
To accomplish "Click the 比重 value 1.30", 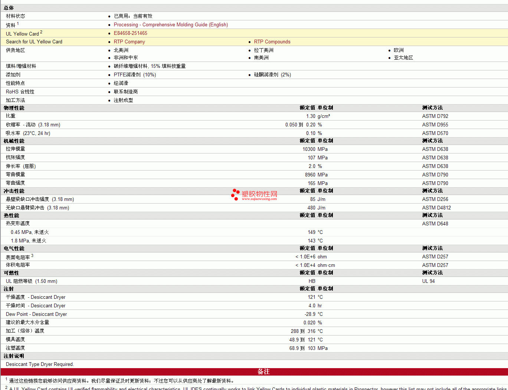I will [x=311, y=116].
